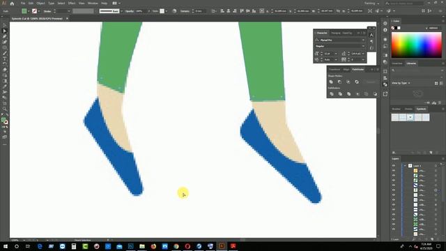Open the Pathfinder panel's flyout menu icon
The height and width of the screenshot is (251, 446).
tap(378, 70)
